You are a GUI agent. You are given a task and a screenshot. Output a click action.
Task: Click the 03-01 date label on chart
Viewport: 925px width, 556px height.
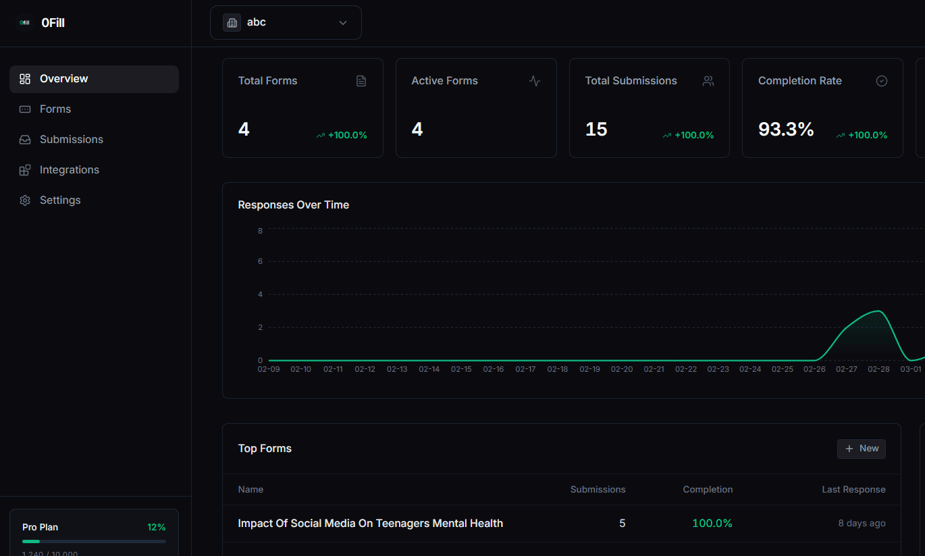[x=911, y=370]
